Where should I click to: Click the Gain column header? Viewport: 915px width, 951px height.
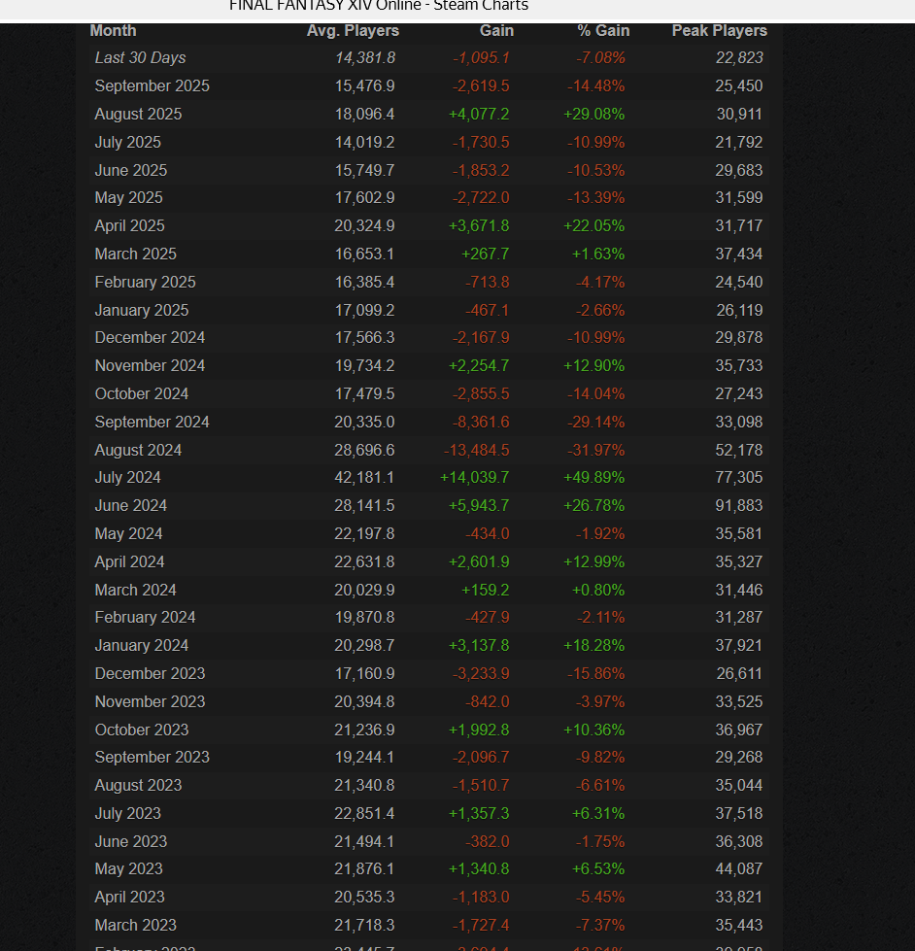point(496,31)
